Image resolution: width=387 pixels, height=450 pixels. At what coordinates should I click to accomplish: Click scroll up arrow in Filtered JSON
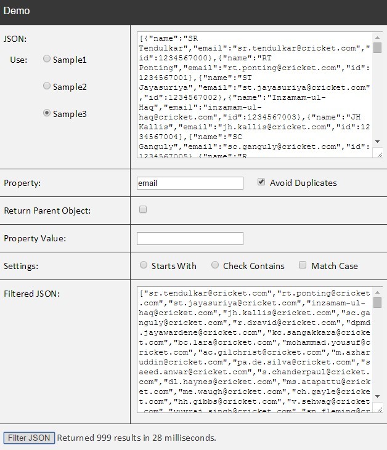click(x=378, y=291)
